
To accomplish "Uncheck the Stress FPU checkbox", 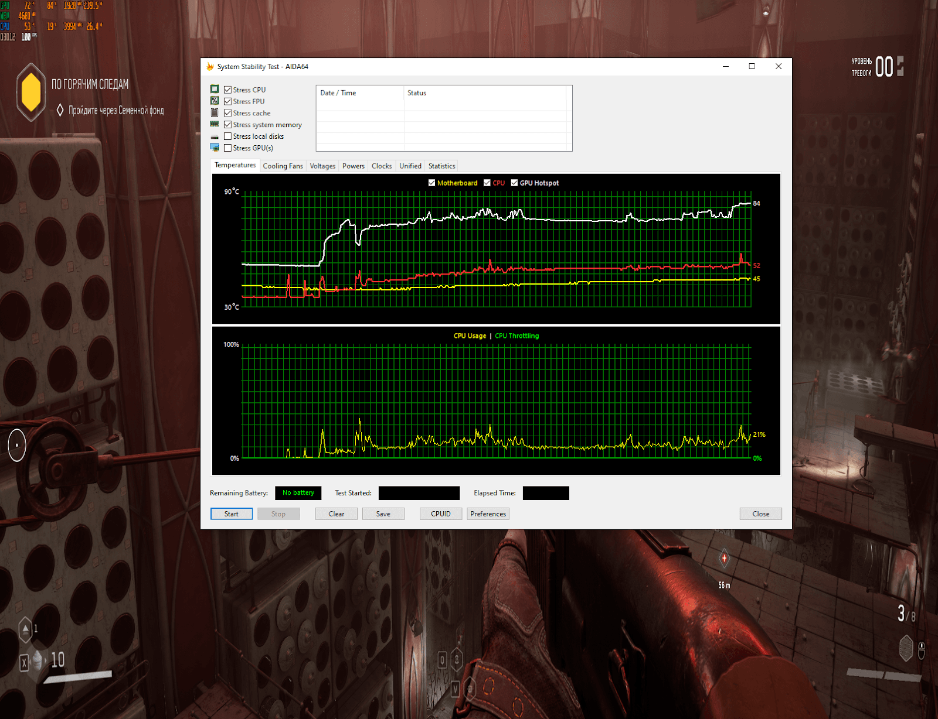I will 227,101.
